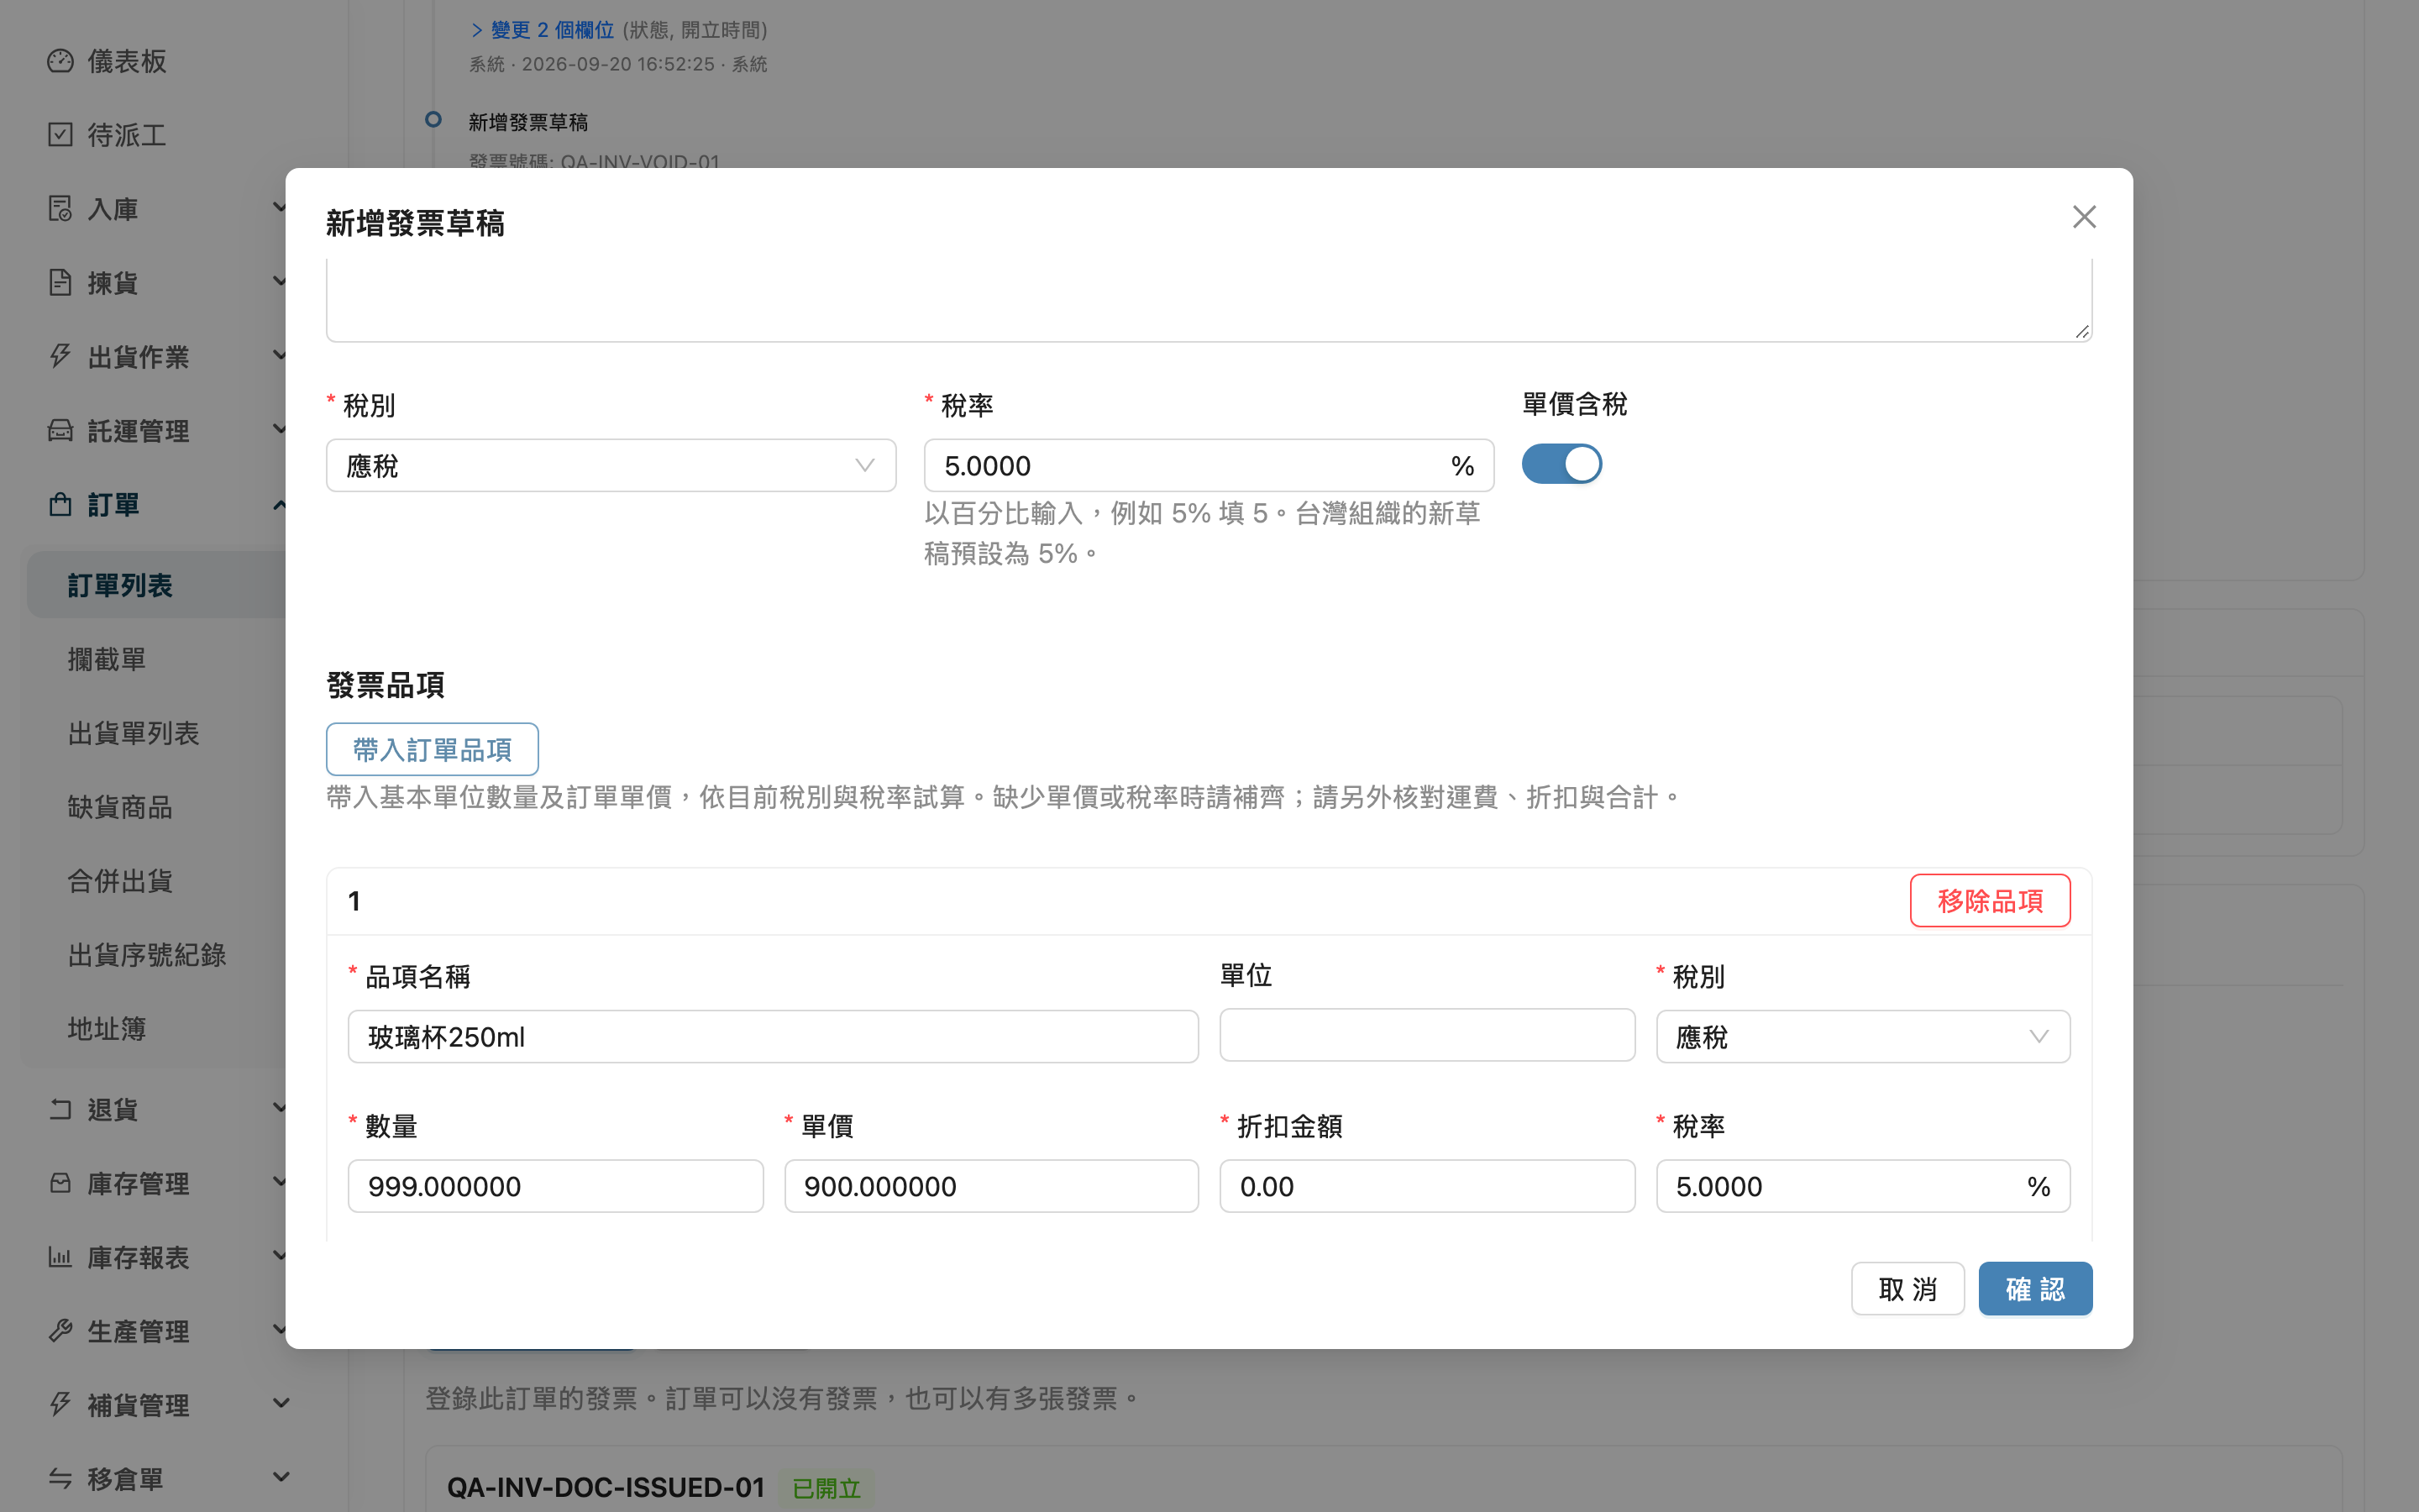Click the 揀貨 document icon in sidebar
The image size is (2419, 1512).
point(60,283)
